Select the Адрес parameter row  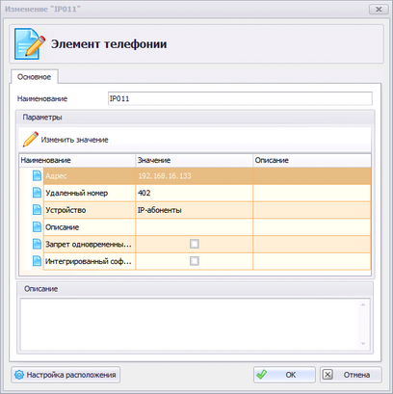tap(207, 175)
